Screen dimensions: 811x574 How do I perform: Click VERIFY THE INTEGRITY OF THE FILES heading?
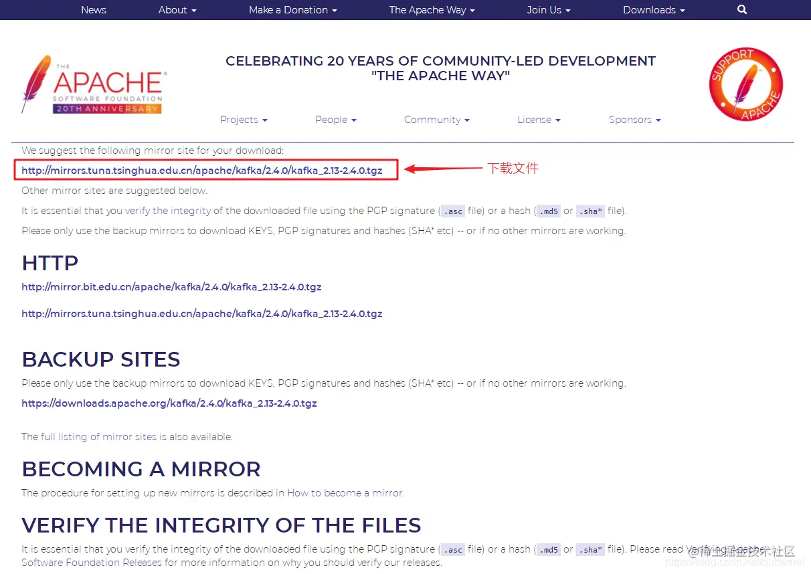[221, 525]
